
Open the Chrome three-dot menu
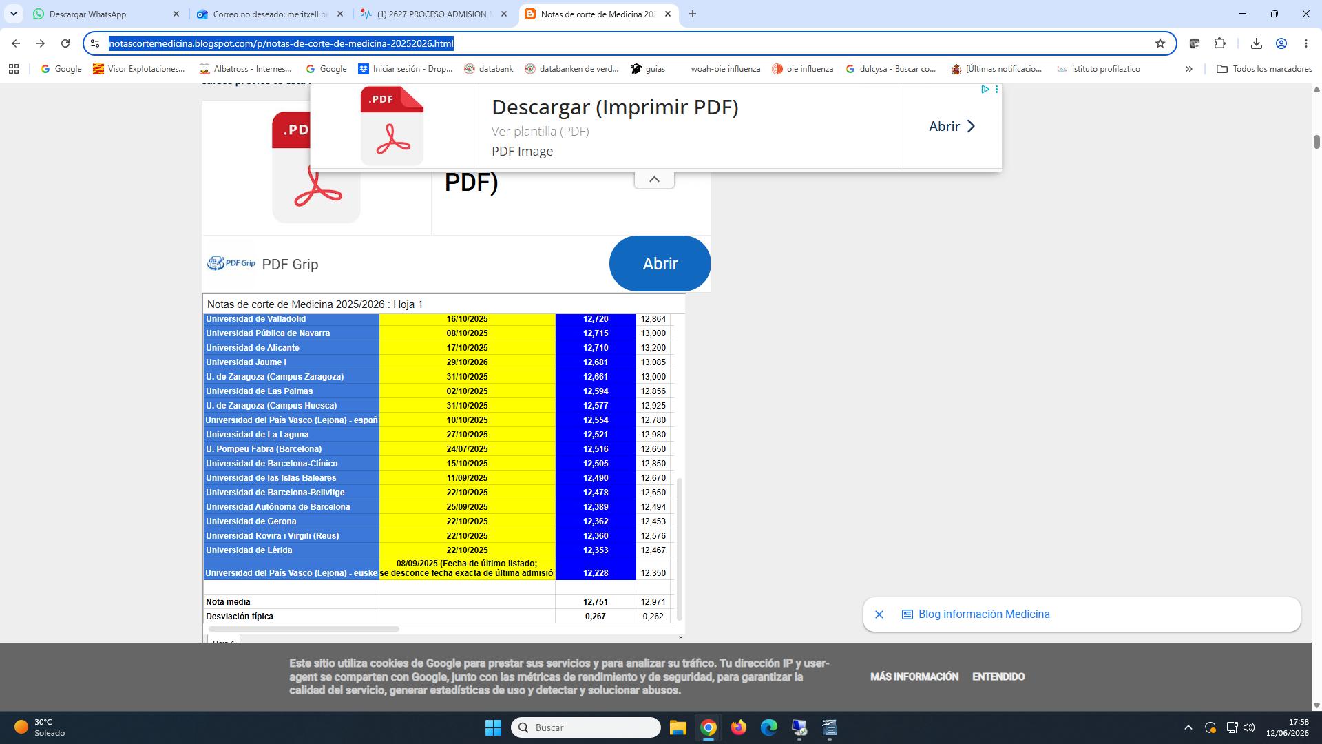(x=1306, y=43)
